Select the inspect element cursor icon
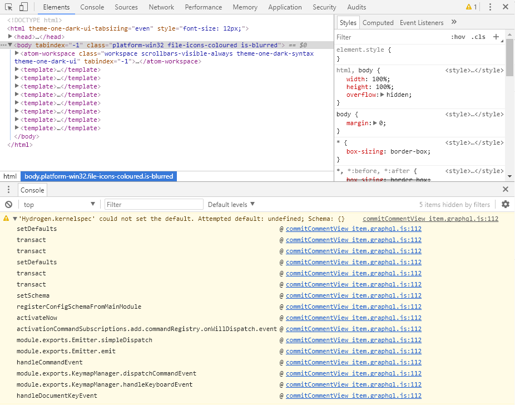The image size is (515, 405). coord(8,7)
